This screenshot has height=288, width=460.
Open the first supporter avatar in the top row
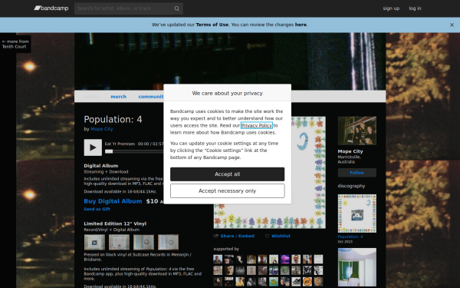click(218, 260)
